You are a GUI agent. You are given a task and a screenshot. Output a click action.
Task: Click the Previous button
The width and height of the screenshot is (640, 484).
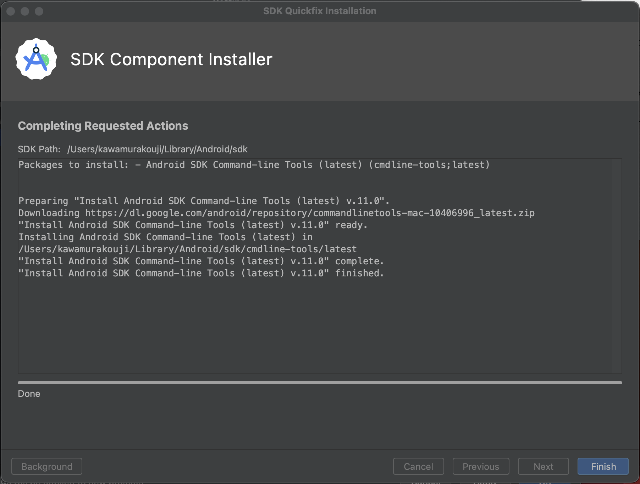click(481, 466)
